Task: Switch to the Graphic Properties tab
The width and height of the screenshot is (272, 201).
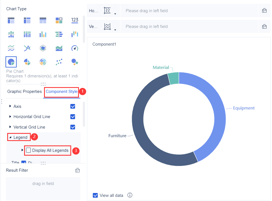Action: click(x=24, y=91)
